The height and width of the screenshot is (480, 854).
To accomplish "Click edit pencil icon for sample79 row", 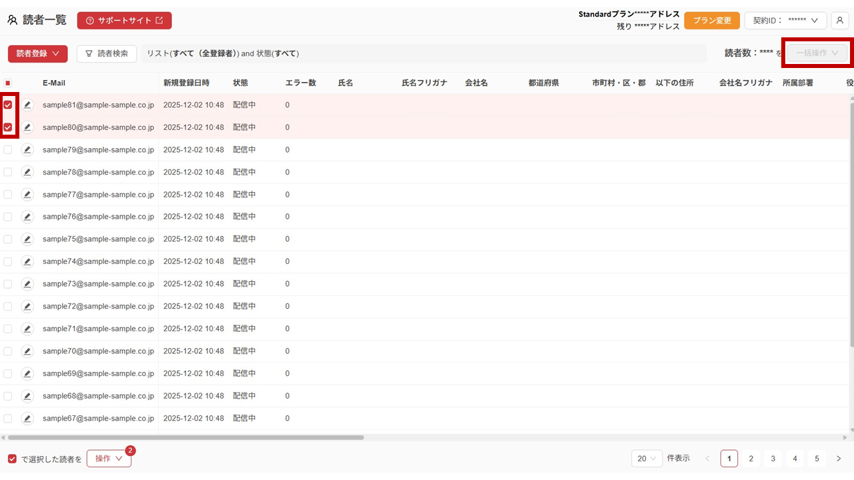I will [x=27, y=150].
